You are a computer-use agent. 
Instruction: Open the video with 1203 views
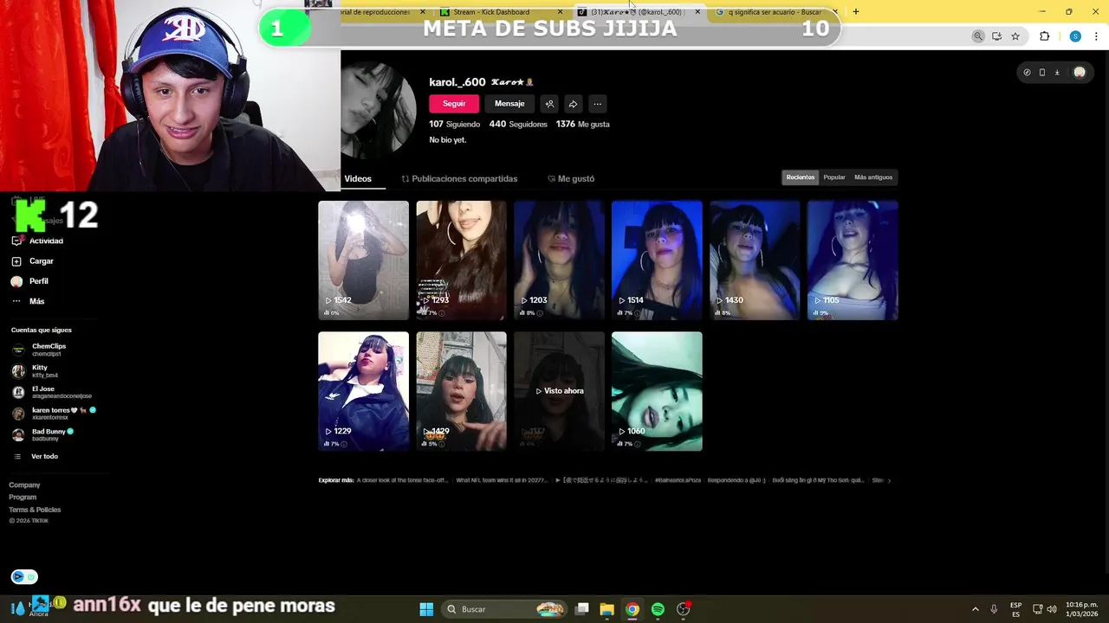coord(559,260)
